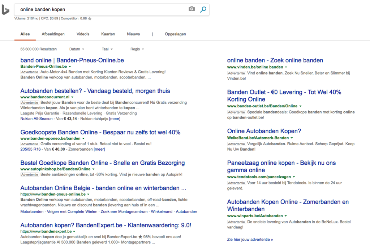Click 'Zie hier jouw advertentie »' link

pos(250,240)
